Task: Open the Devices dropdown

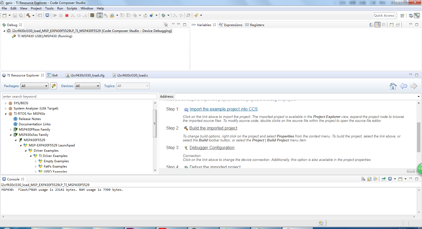Action: (88, 86)
